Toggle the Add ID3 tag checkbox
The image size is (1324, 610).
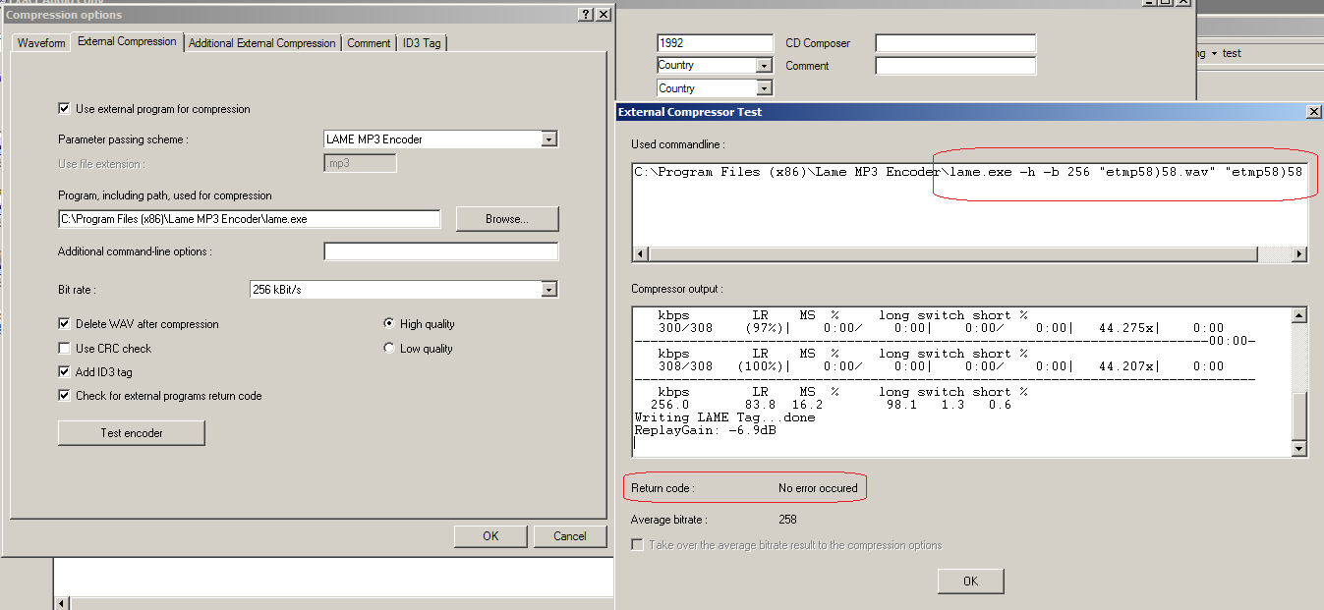(64, 372)
